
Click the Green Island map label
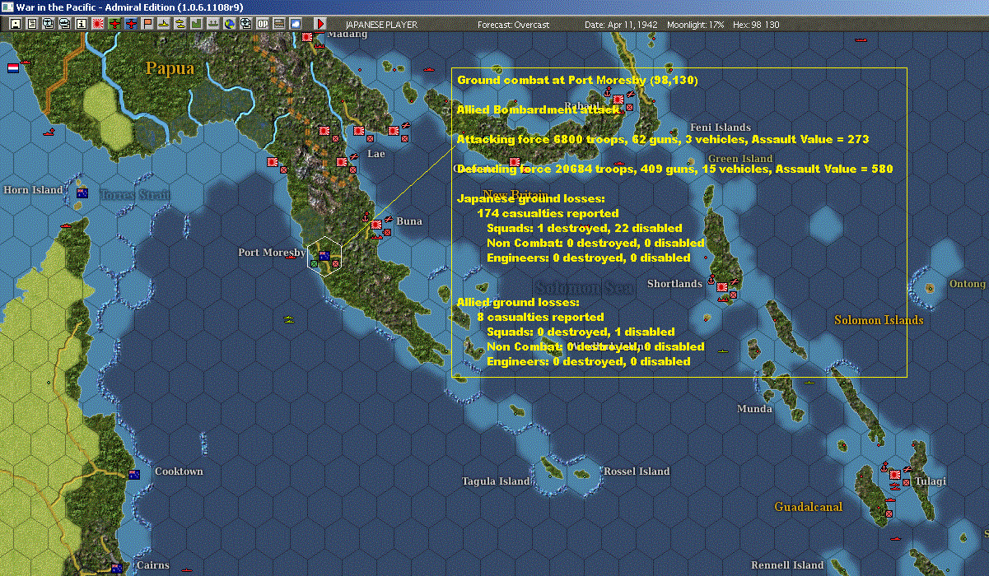tap(740, 159)
